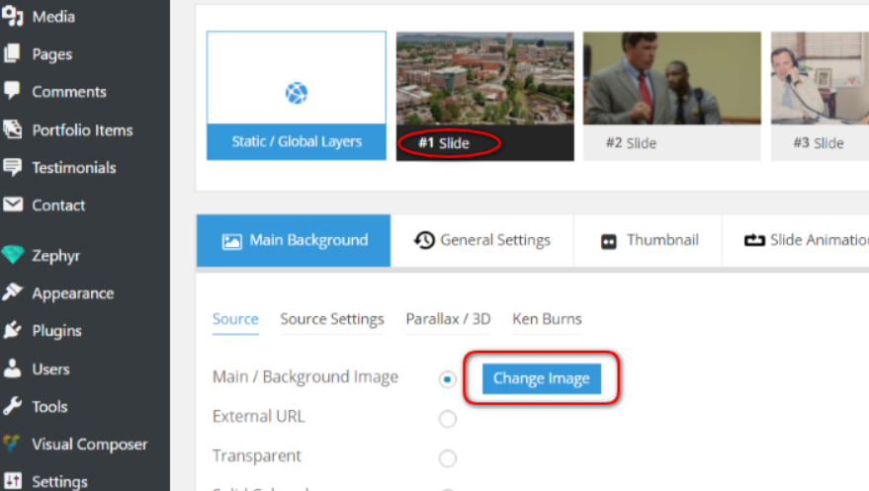Select the Transparent radio button
Image resolution: width=869 pixels, height=491 pixels.
[x=447, y=458]
